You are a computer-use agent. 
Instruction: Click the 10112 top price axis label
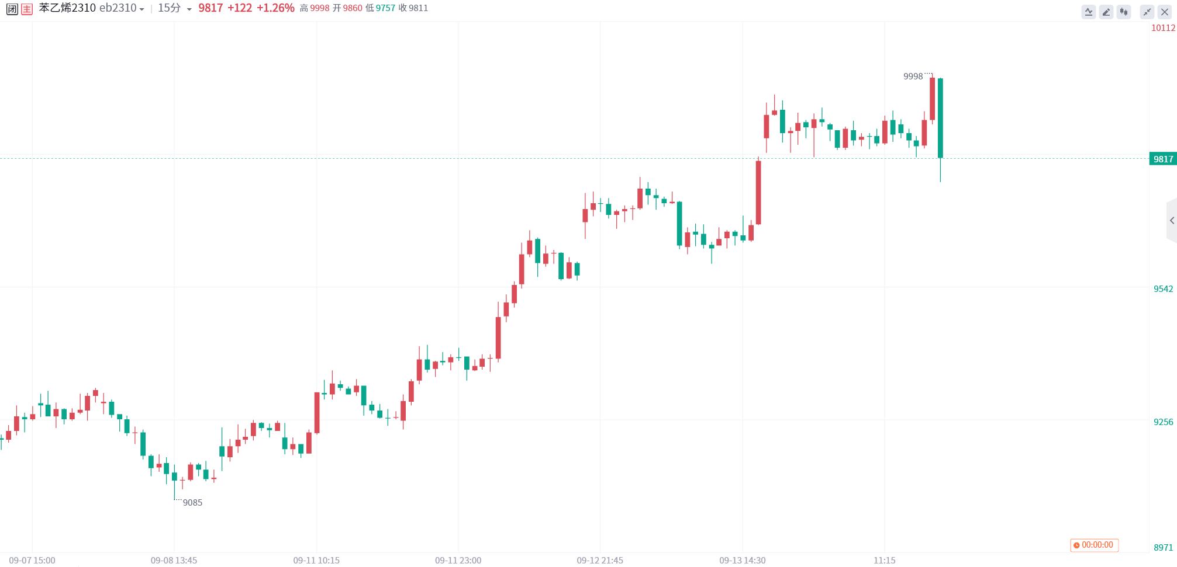pyautogui.click(x=1163, y=28)
